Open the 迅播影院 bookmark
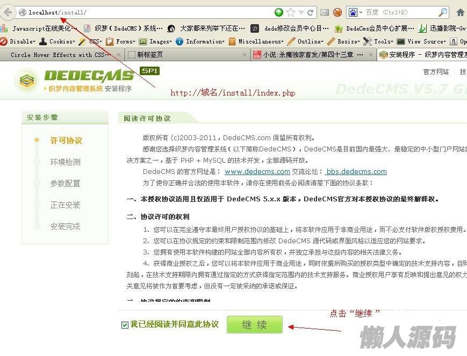Screen dimensions: 467x356 click(x=442, y=28)
